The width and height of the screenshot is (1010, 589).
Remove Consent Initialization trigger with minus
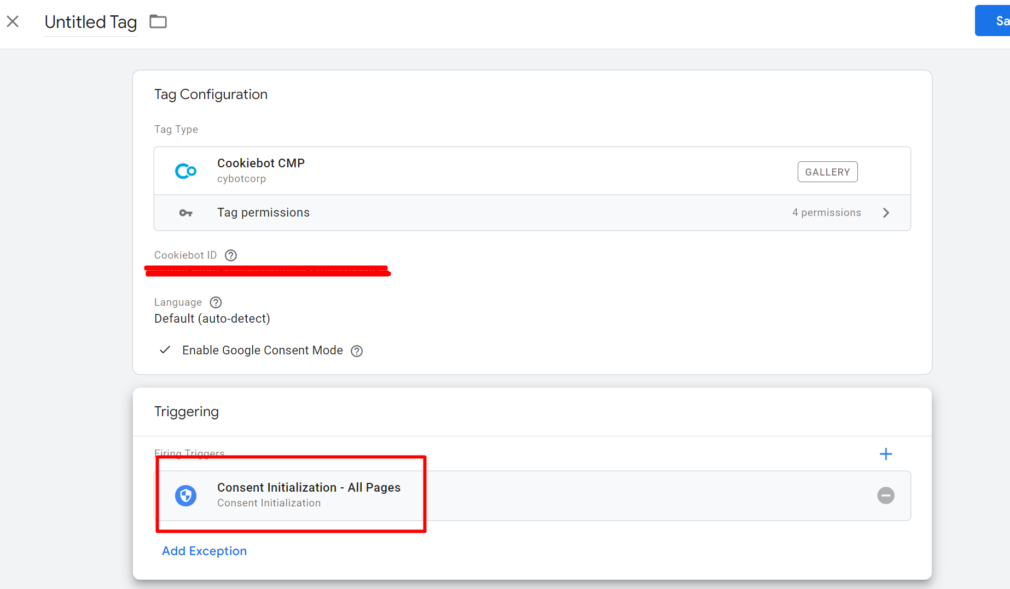[885, 495]
